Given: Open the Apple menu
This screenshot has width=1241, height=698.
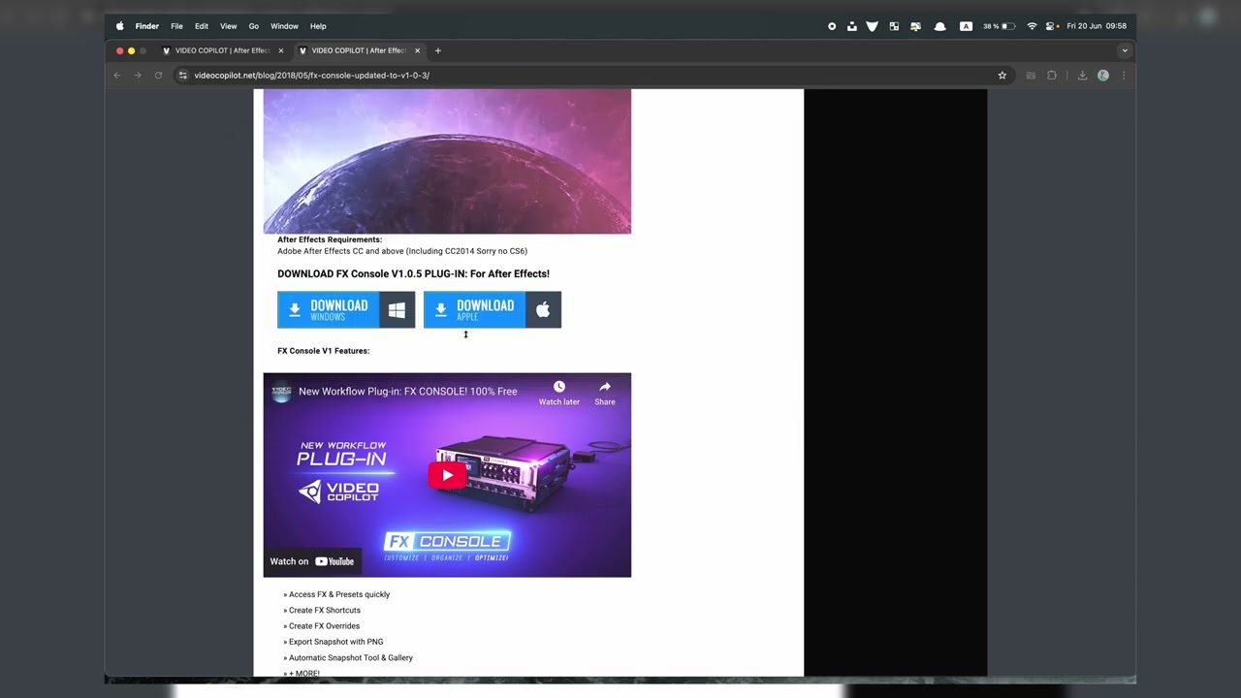Looking at the screenshot, I should click(x=120, y=26).
